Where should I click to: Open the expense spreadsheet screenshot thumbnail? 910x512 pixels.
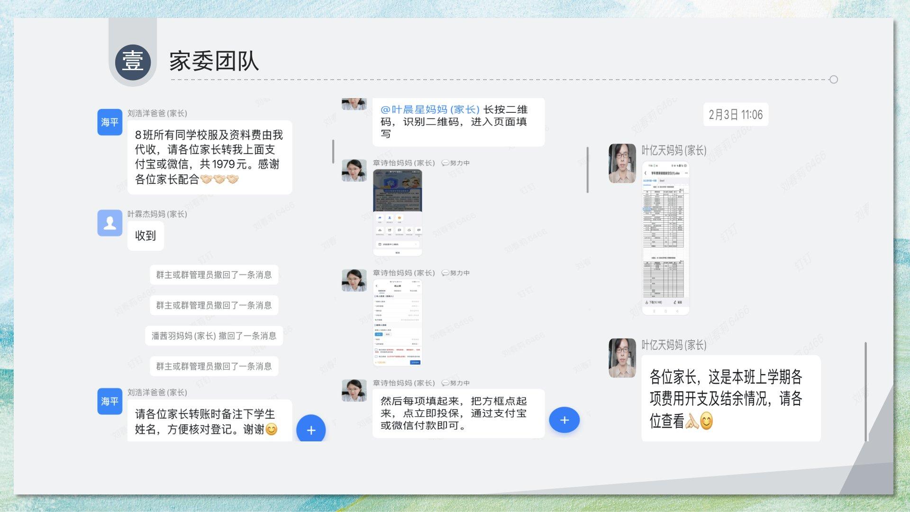[x=665, y=238]
